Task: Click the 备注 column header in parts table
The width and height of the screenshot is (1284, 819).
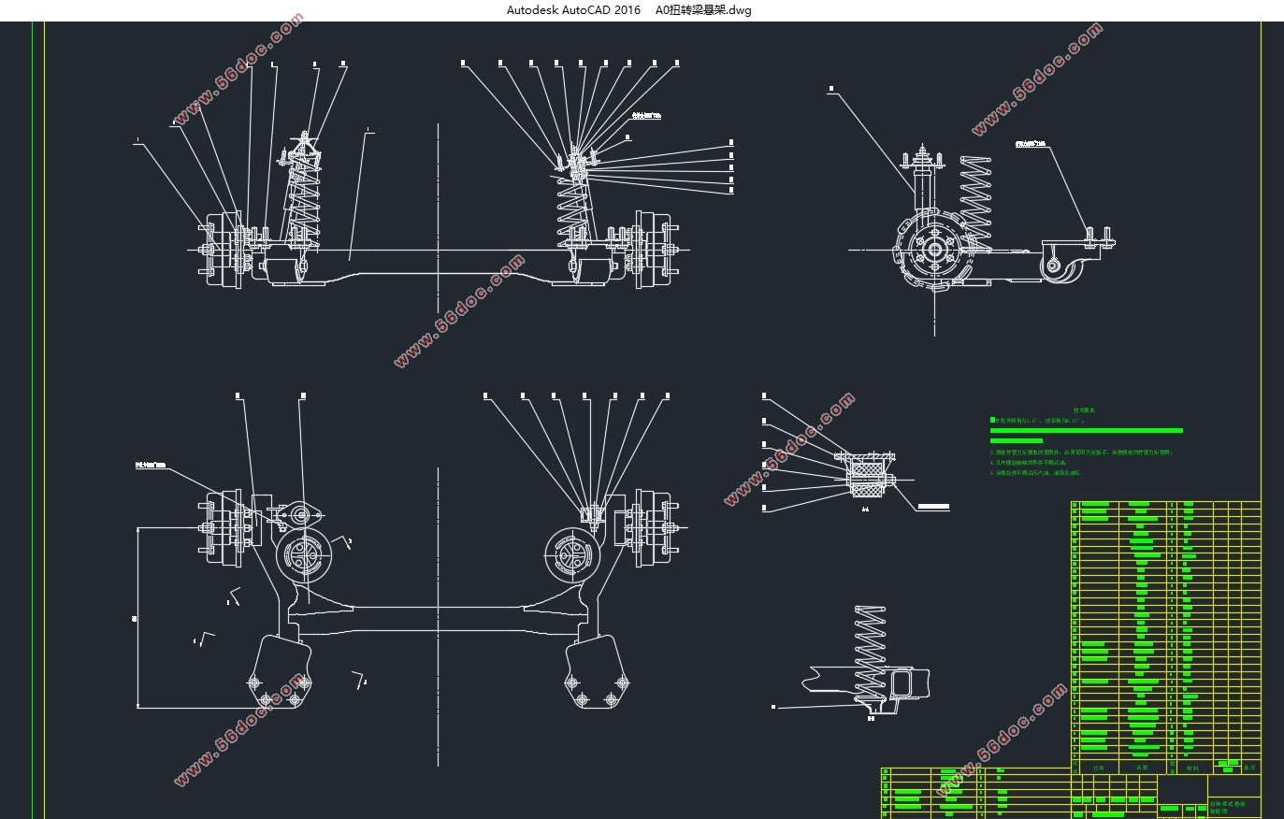Action: tap(1249, 768)
